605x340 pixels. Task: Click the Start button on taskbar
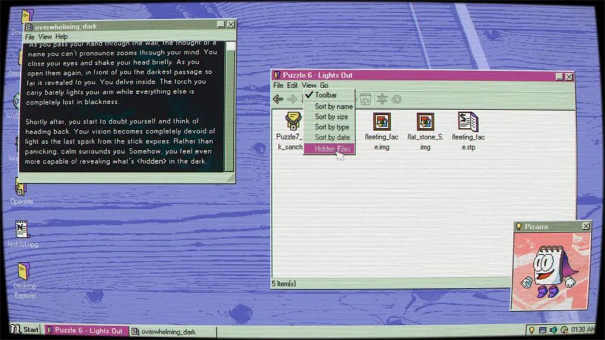tap(25, 329)
